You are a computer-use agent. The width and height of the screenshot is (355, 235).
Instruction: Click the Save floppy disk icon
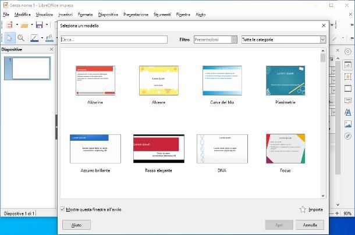(x=40, y=24)
